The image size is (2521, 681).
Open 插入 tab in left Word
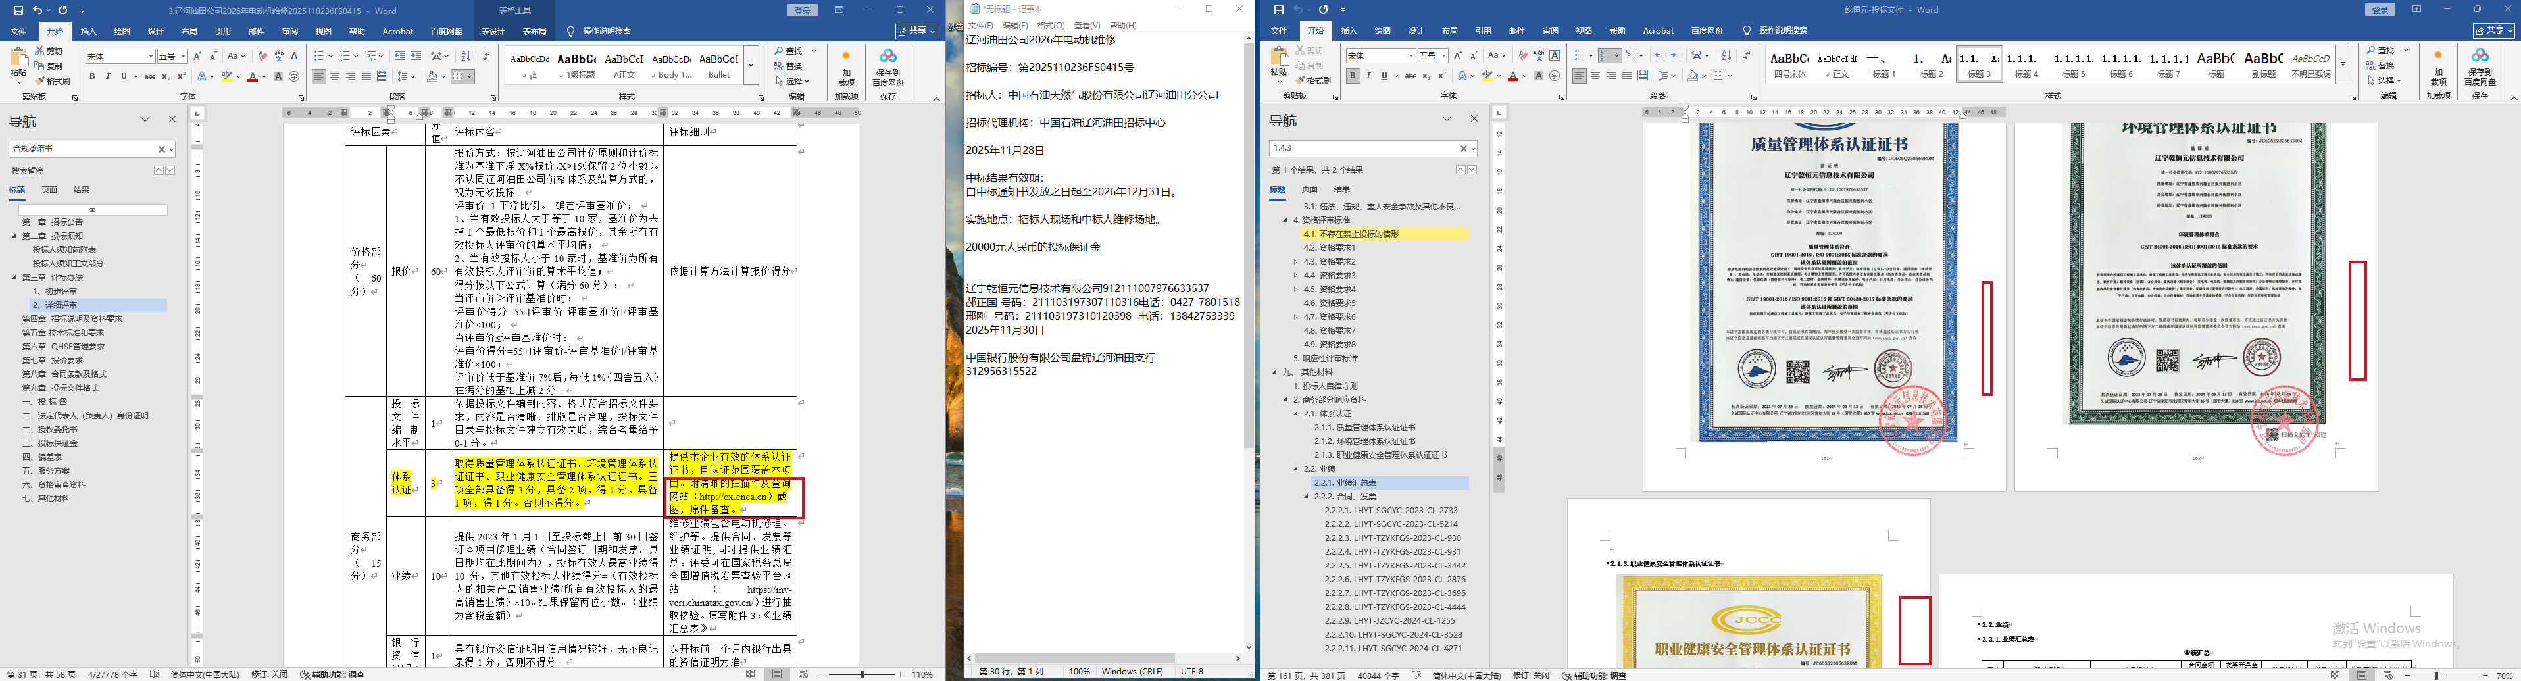point(88,32)
